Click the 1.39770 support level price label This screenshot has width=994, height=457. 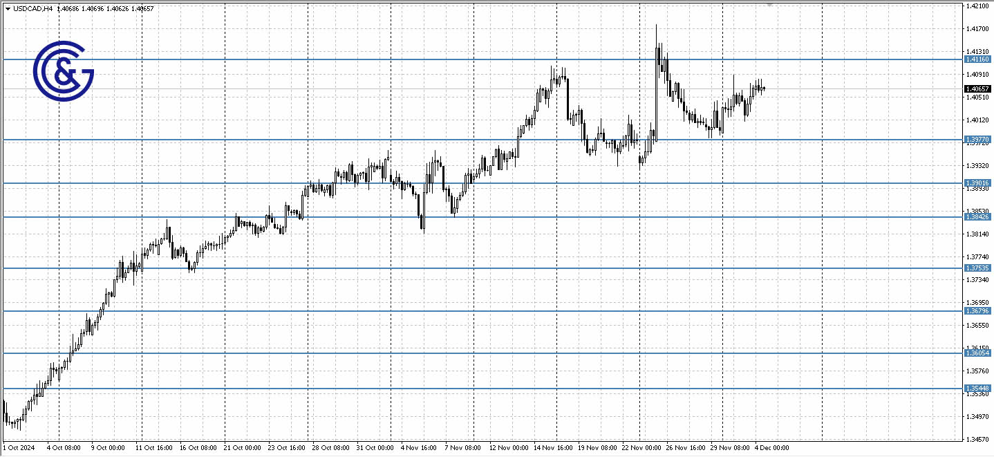(976, 139)
